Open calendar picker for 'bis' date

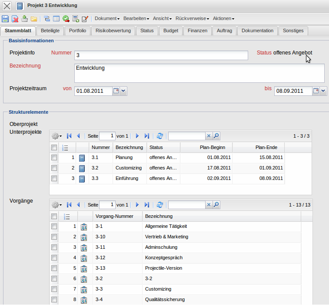pos(316,91)
